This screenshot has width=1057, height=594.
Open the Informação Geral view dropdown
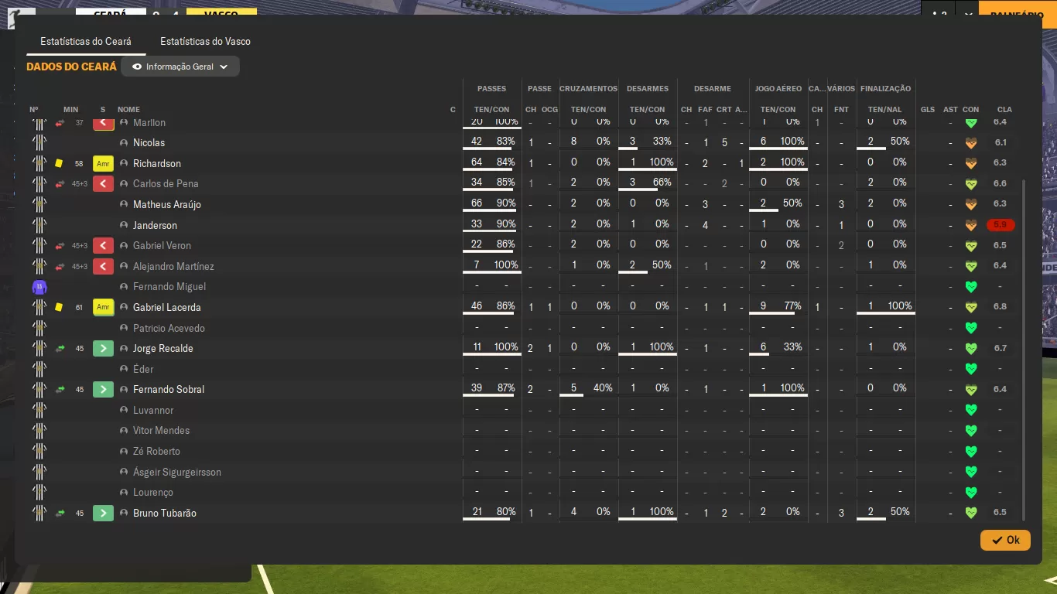point(180,67)
